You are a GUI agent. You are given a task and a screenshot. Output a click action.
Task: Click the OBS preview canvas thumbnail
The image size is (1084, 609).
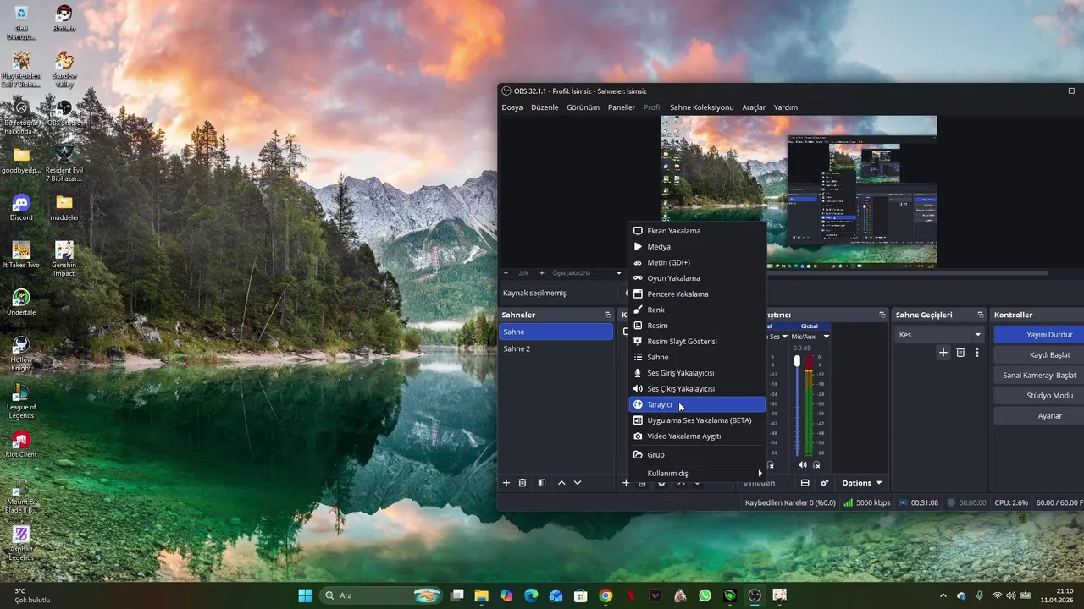799,191
